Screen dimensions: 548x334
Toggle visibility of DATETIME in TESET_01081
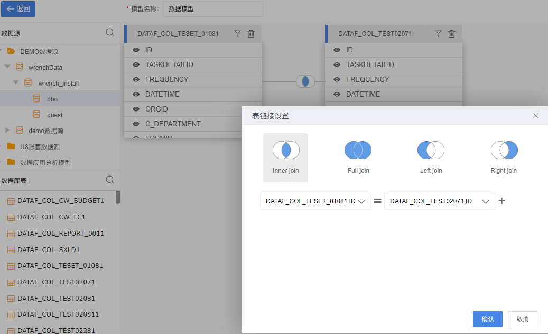pyautogui.click(x=136, y=94)
